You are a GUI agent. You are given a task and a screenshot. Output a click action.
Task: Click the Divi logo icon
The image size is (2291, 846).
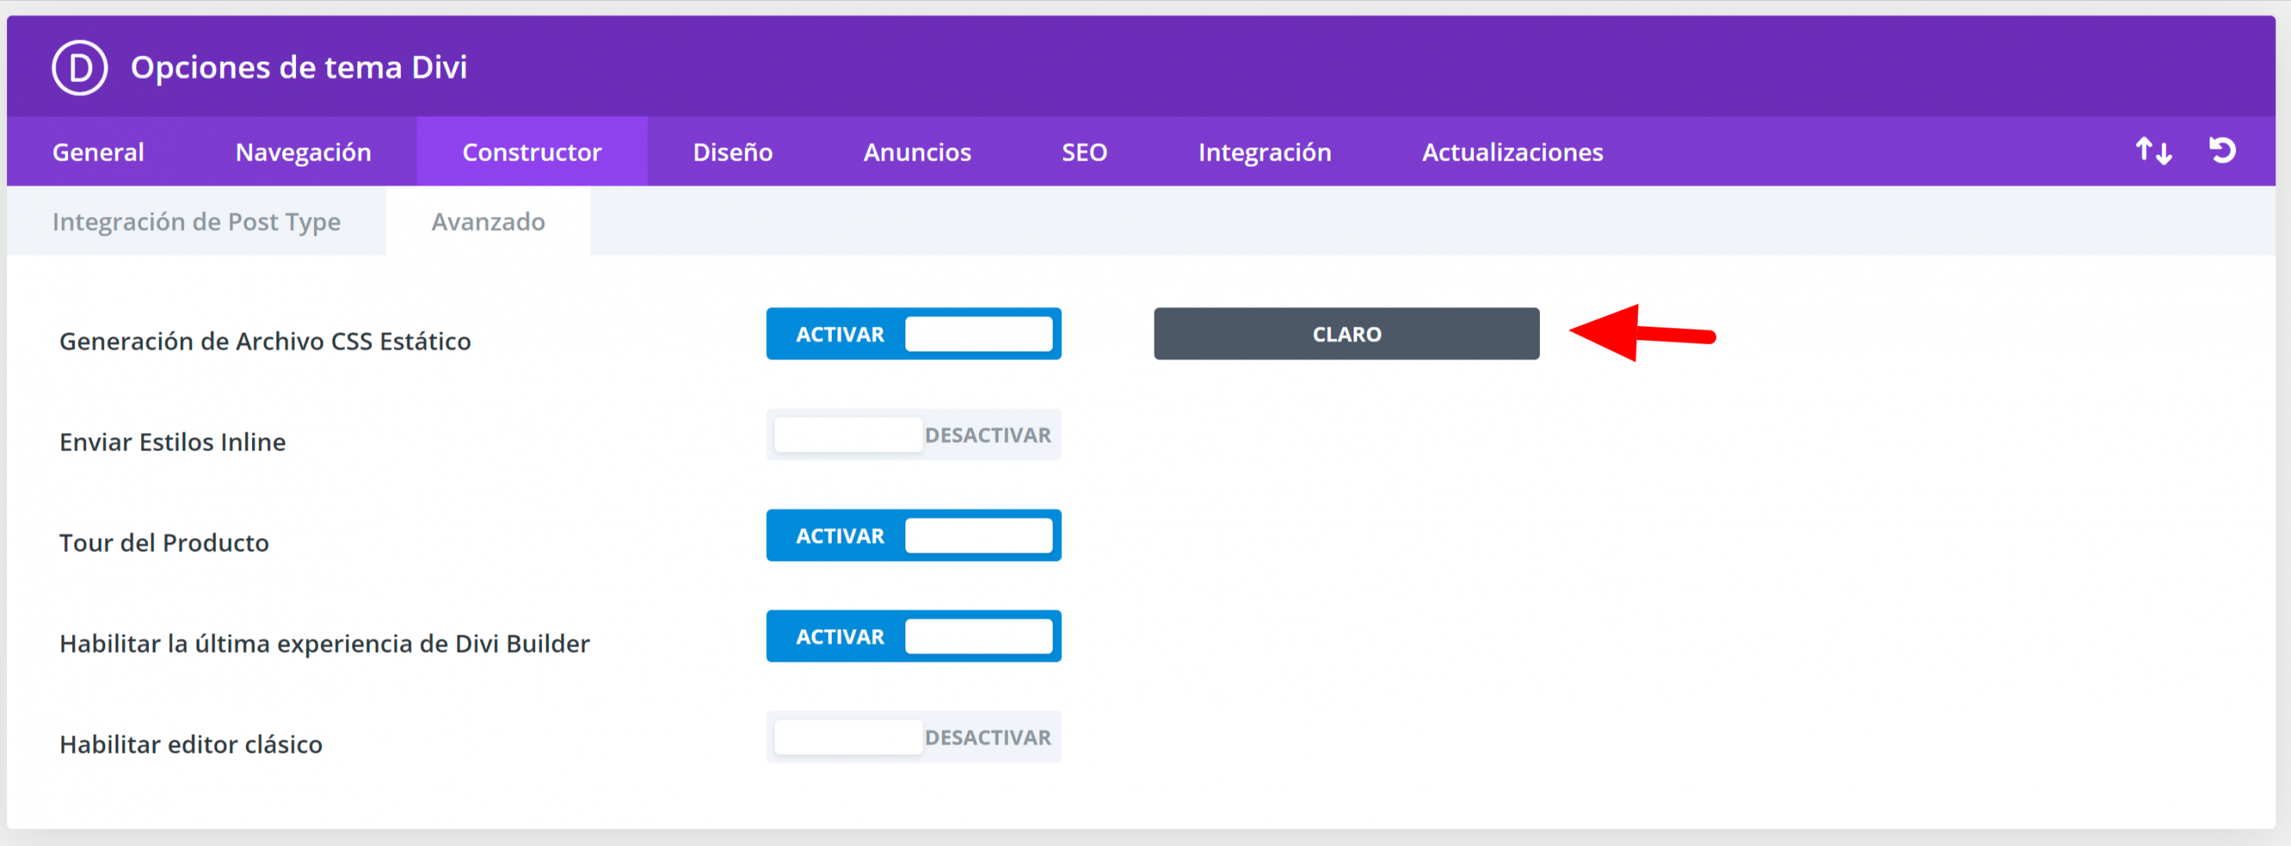tap(80, 67)
